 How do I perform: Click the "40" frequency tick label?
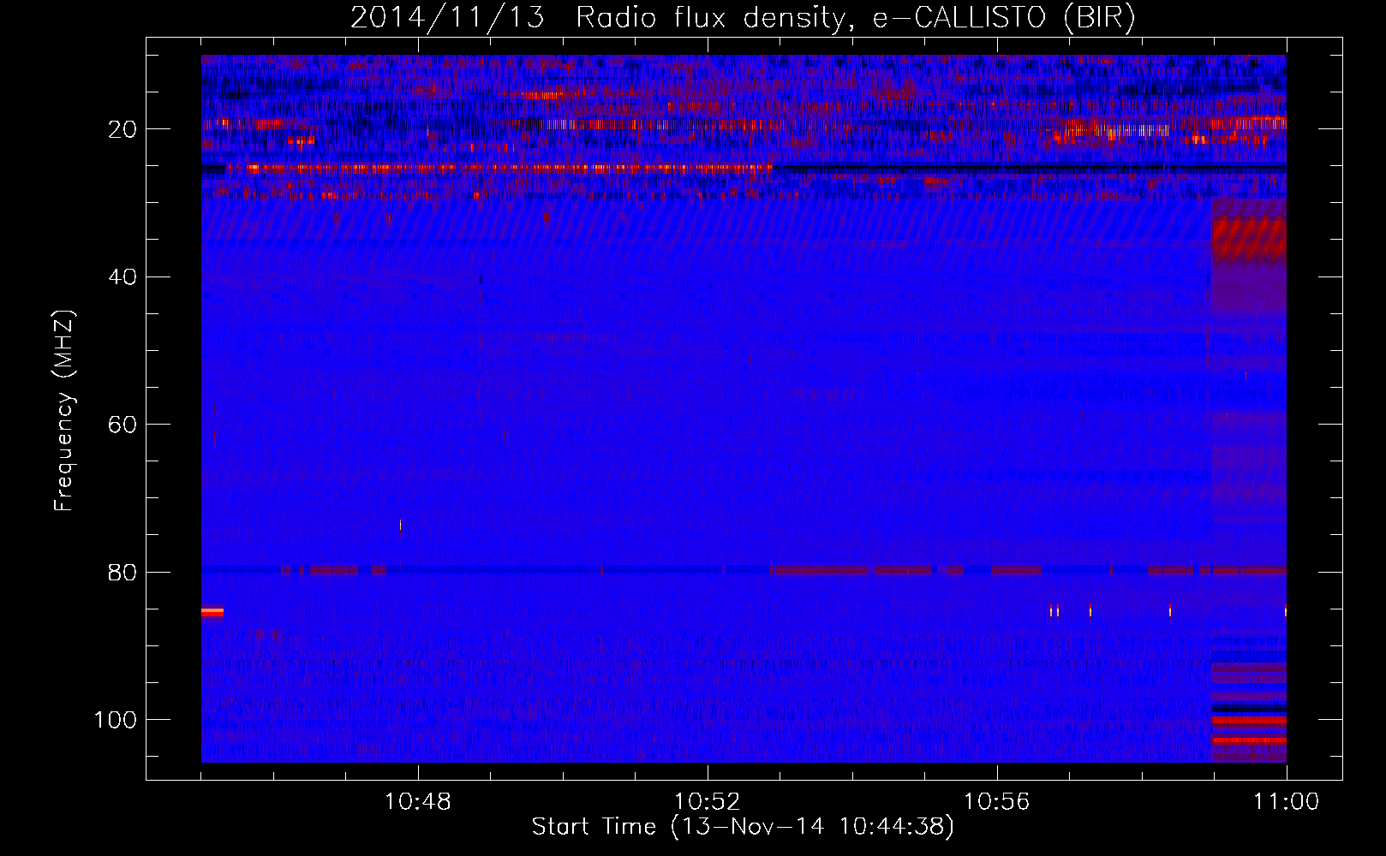tap(123, 277)
